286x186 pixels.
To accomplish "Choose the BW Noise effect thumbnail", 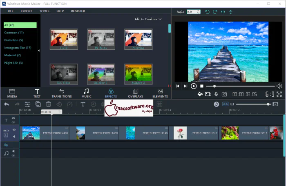I will click(101, 39).
